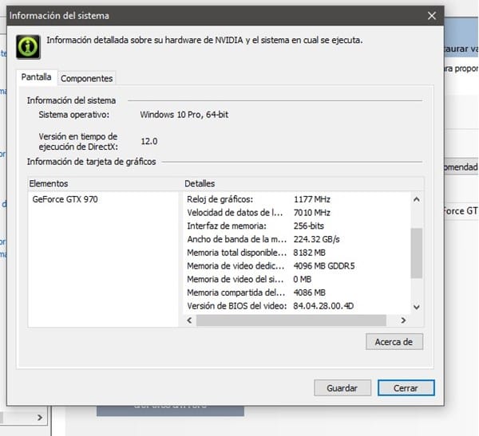The width and height of the screenshot is (479, 436).
Task: Click right arrow in background window's scrollbar
Action: [x=40, y=418]
